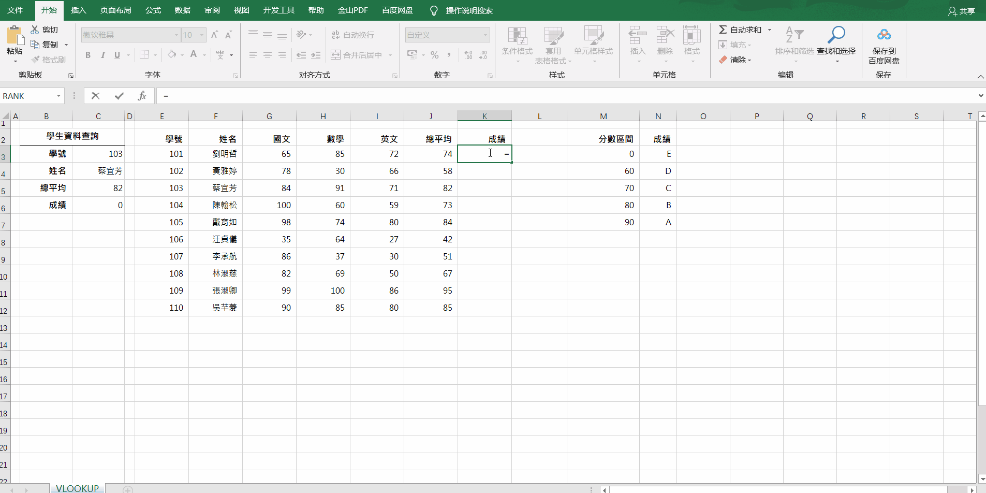This screenshot has height=493, width=986.
Task: Cancel the formula entry with X
Action: [95, 96]
